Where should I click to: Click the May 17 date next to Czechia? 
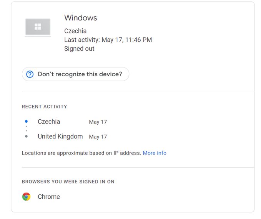pyautogui.click(x=98, y=122)
